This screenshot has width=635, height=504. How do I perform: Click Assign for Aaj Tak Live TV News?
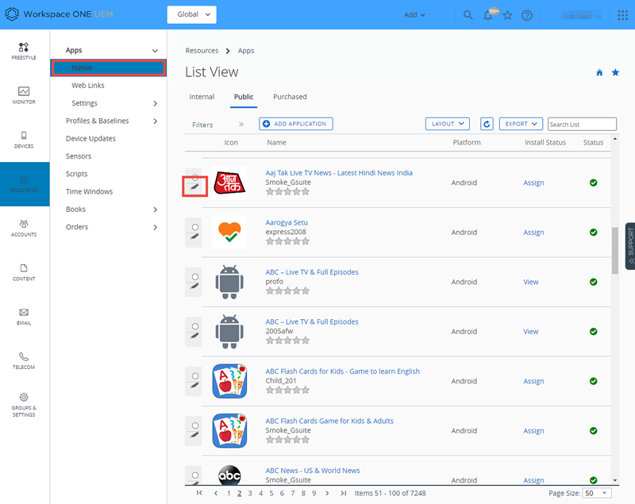(x=533, y=183)
